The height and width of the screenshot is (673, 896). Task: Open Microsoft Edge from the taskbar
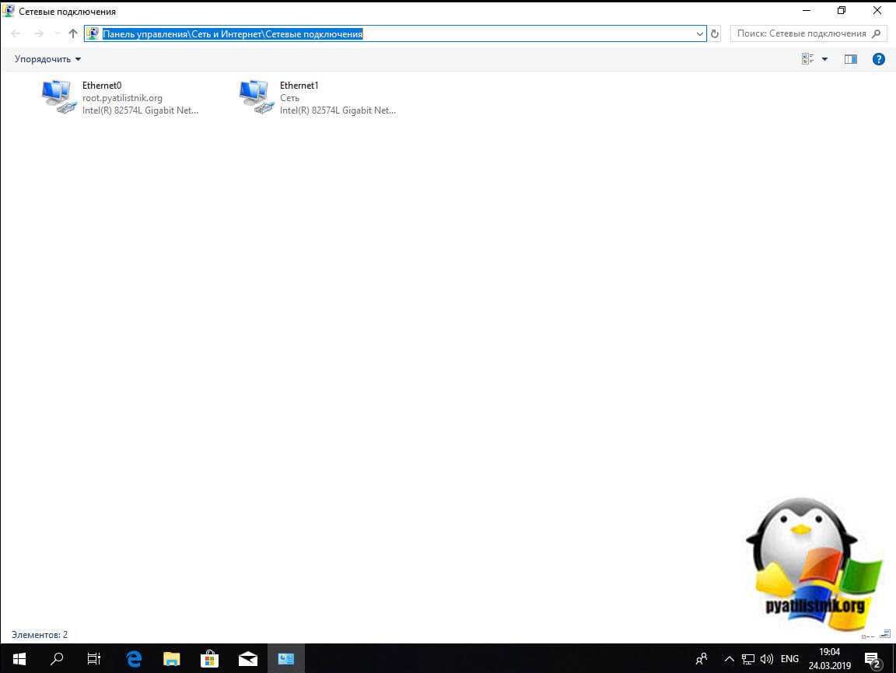(x=134, y=659)
